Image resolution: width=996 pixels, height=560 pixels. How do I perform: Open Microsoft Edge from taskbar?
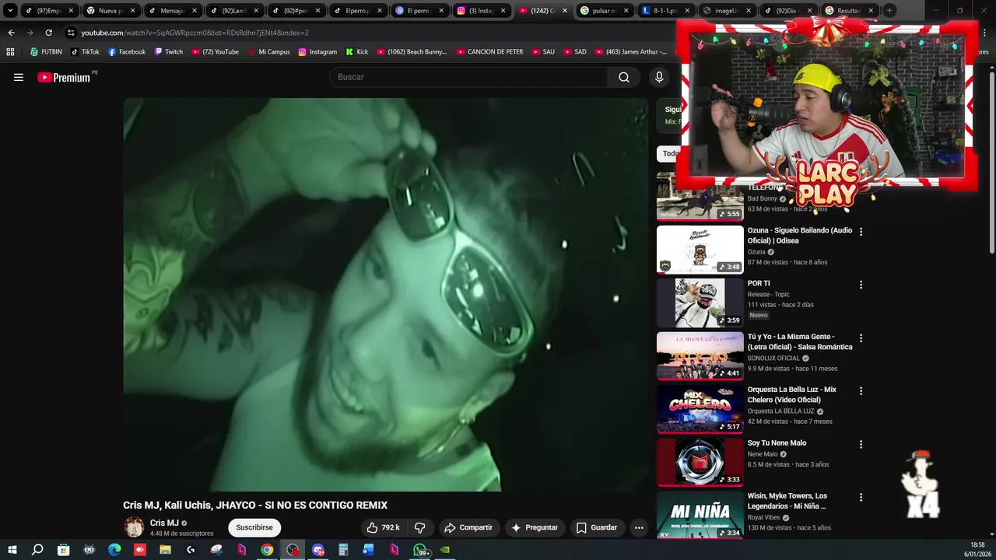tap(114, 550)
